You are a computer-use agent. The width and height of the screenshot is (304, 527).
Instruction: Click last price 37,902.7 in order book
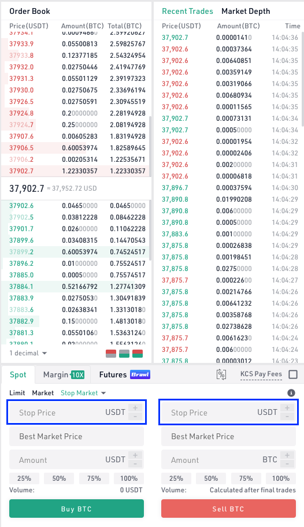point(27,188)
